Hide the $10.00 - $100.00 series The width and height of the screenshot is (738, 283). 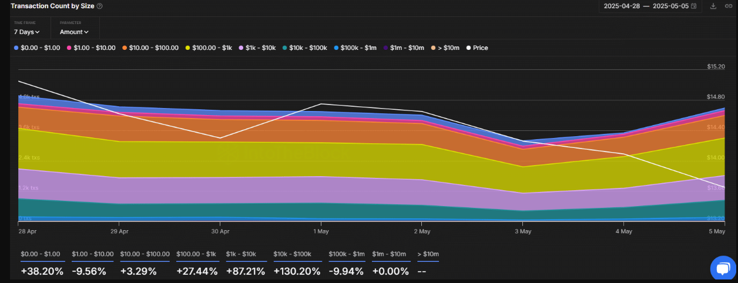tap(150, 48)
